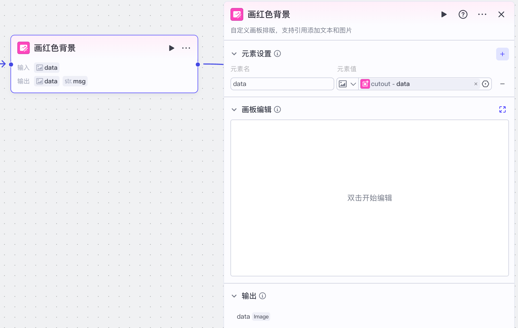The width and height of the screenshot is (518, 328).
Task: Run the 画红色背景 node on the canvas
Action: 172,48
